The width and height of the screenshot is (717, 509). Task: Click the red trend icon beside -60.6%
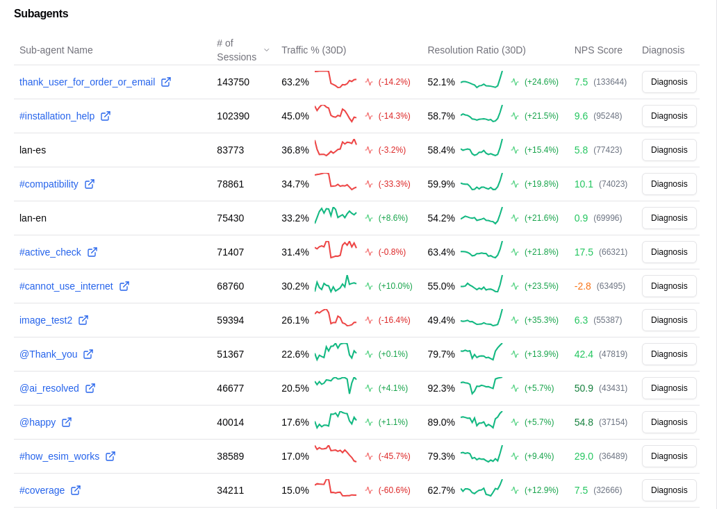pyautogui.click(x=369, y=490)
